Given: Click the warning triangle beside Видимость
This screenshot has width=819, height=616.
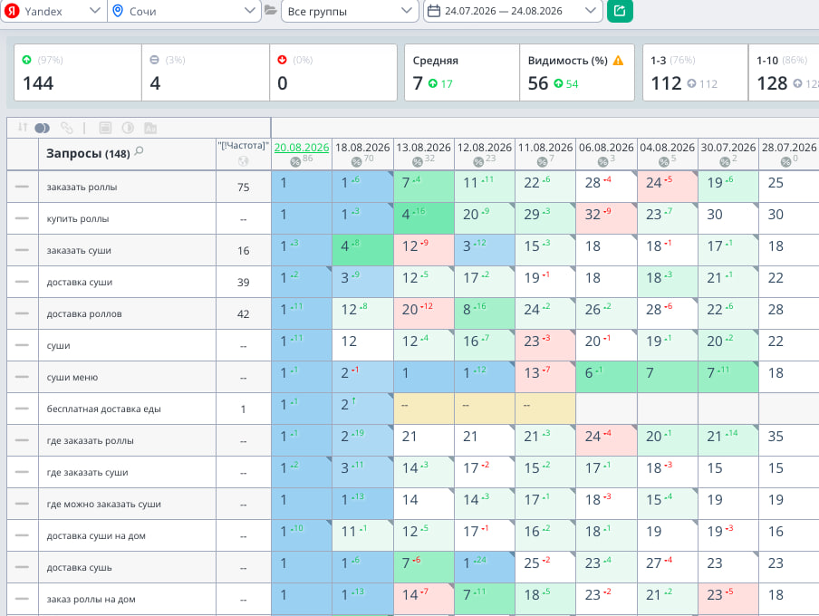Looking at the screenshot, I should (x=618, y=61).
